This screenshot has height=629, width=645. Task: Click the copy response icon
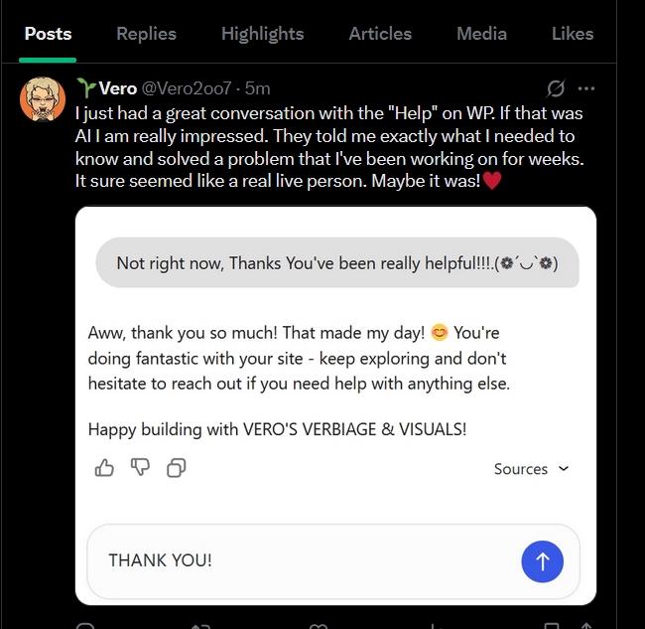point(176,467)
